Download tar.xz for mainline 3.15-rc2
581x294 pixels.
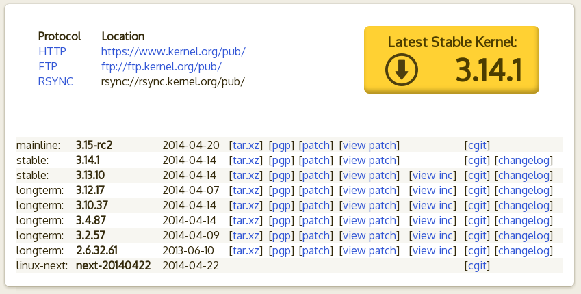click(246, 145)
